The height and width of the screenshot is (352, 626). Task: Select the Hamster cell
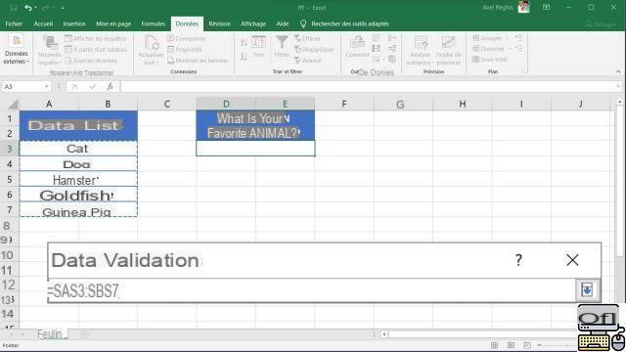(x=78, y=179)
